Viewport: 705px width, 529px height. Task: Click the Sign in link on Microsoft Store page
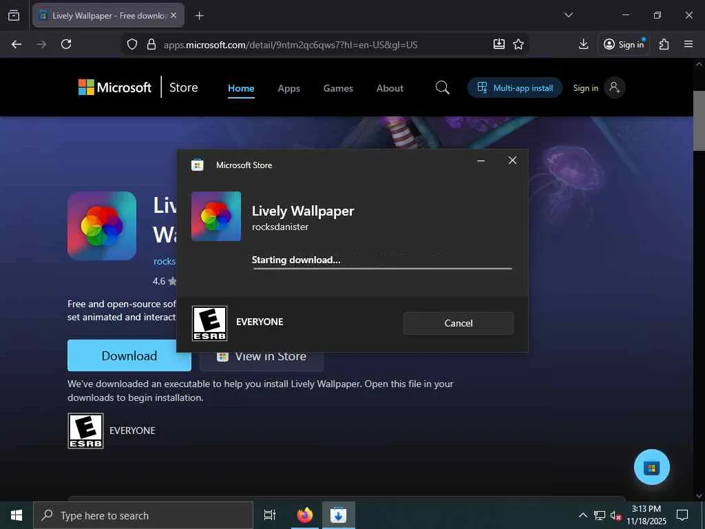click(x=585, y=88)
